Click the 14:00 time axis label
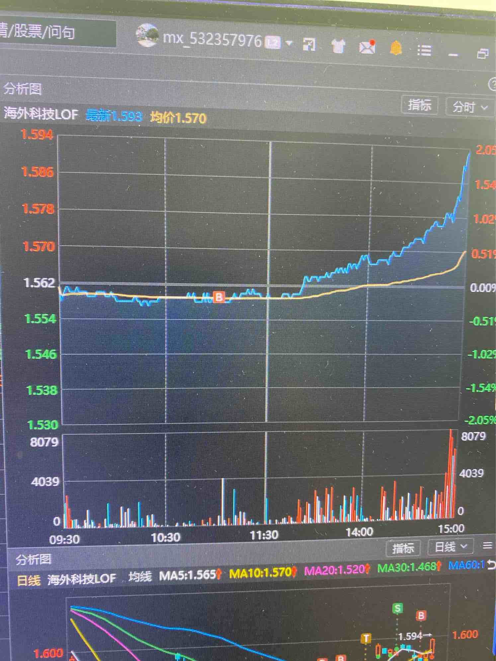Image resolution: width=496 pixels, height=661 pixels. coord(359,532)
